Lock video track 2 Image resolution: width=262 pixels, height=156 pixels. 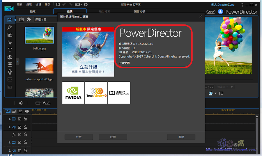click(25, 142)
